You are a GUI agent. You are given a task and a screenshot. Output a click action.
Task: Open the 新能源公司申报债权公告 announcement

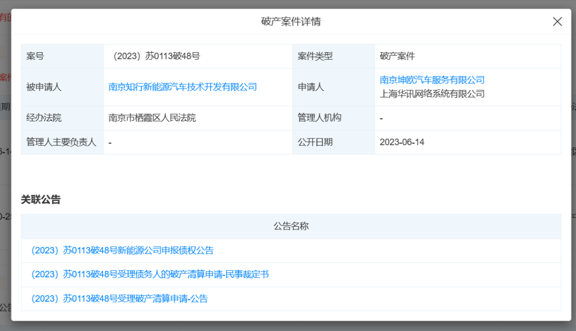click(x=122, y=250)
